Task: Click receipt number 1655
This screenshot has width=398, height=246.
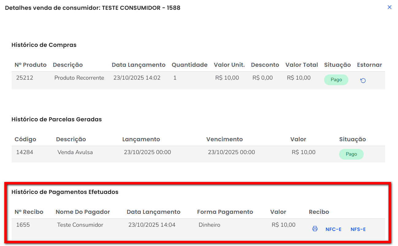Action: [x=23, y=225]
